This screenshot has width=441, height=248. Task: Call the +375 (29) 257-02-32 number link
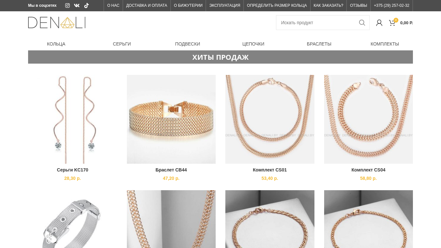[x=392, y=5]
